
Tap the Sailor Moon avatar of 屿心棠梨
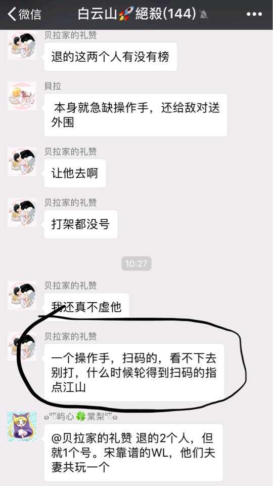(x=22, y=426)
